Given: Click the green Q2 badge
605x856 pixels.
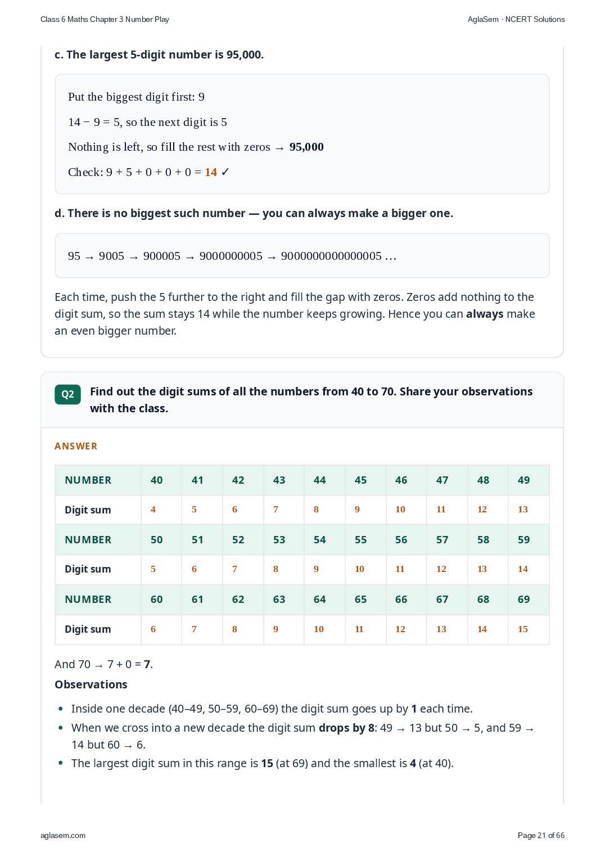Looking at the screenshot, I should [67, 394].
